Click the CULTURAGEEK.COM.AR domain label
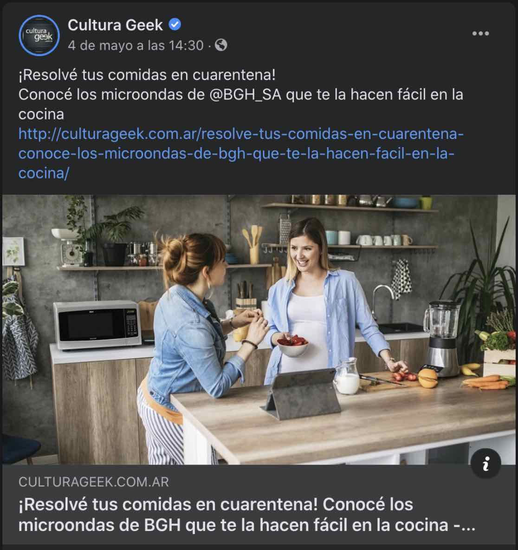The height and width of the screenshot is (550, 518). click(94, 482)
